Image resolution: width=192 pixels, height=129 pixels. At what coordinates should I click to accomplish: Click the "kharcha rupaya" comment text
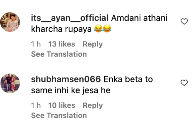61,29
